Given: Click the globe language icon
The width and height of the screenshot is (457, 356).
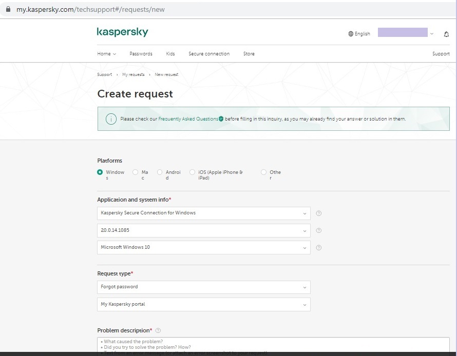Looking at the screenshot, I should [x=351, y=34].
